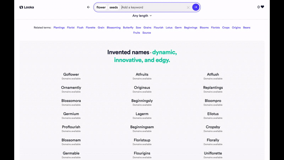284x160 pixels.
Task: Click the Looka logo
Action: coord(27,7)
